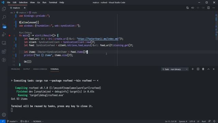This screenshot has width=218, height=123.
Task: Click the 'NORMAL' vim mode status text
Action: [x=37, y=121]
